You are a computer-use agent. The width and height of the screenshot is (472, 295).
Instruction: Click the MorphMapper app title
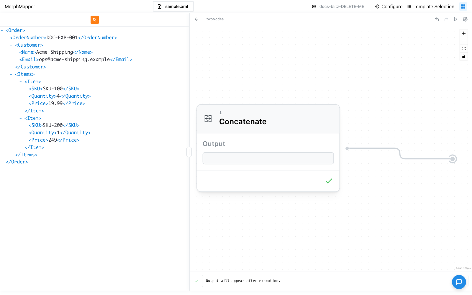click(20, 6)
